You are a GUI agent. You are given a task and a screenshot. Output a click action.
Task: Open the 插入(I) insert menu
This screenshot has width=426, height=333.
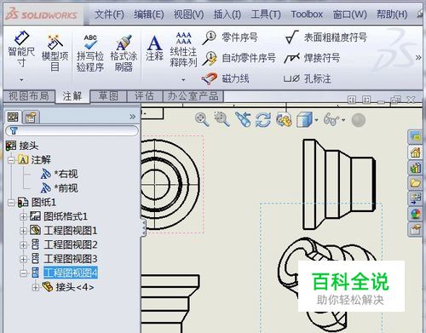click(x=227, y=14)
